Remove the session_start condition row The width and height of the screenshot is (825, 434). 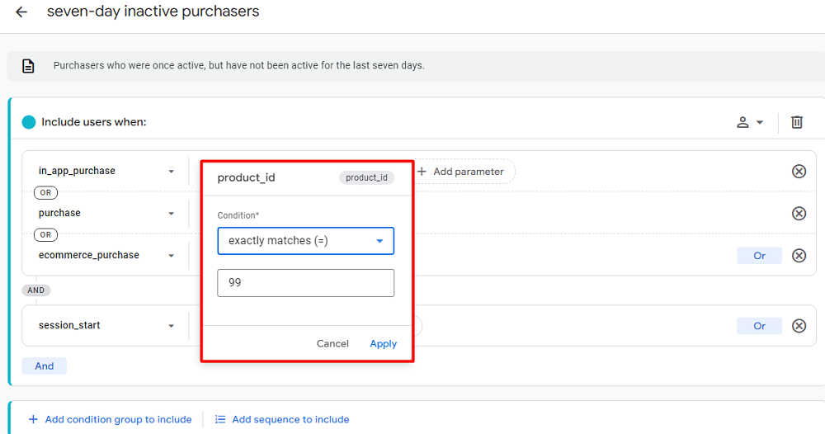(799, 326)
